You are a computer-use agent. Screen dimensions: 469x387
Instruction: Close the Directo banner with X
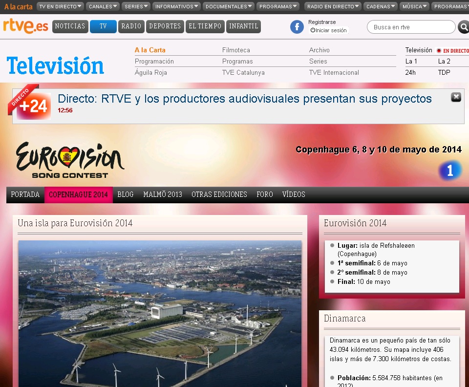click(456, 97)
